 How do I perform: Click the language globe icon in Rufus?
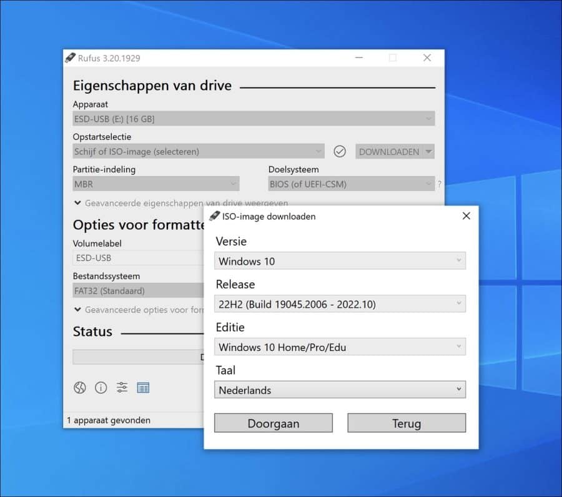[79, 388]
